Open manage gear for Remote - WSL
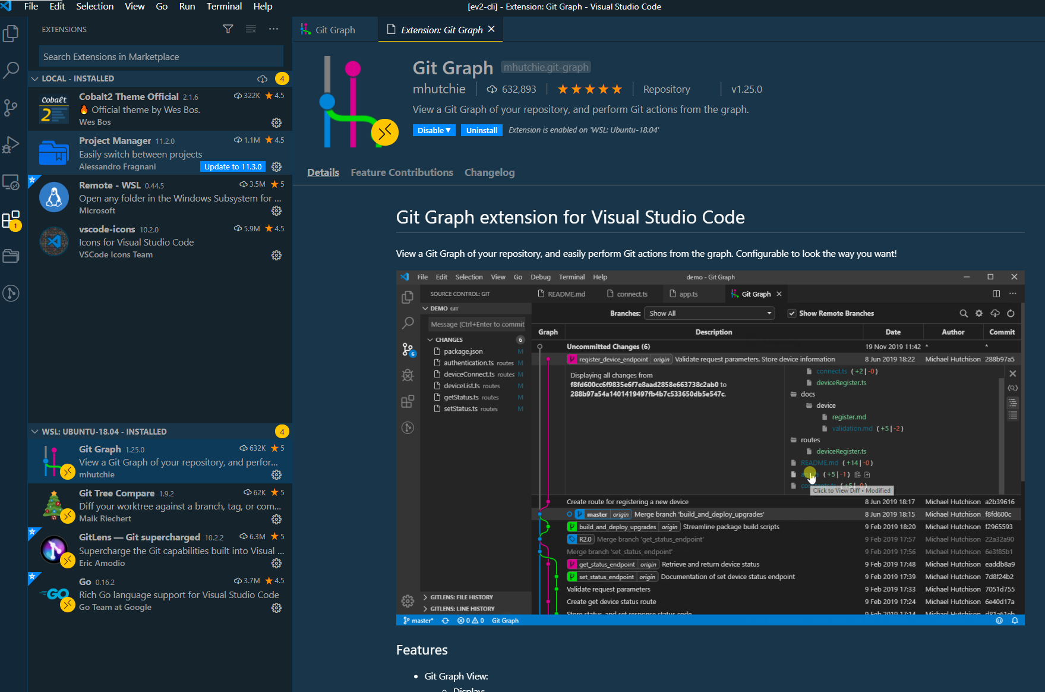 (276, 211)
